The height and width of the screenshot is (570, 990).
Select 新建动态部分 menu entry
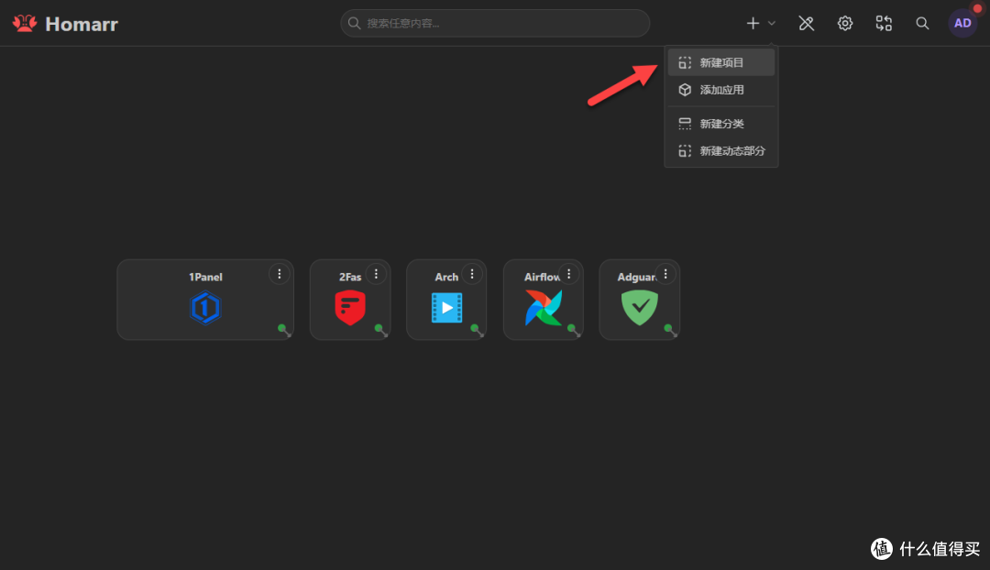721,151
